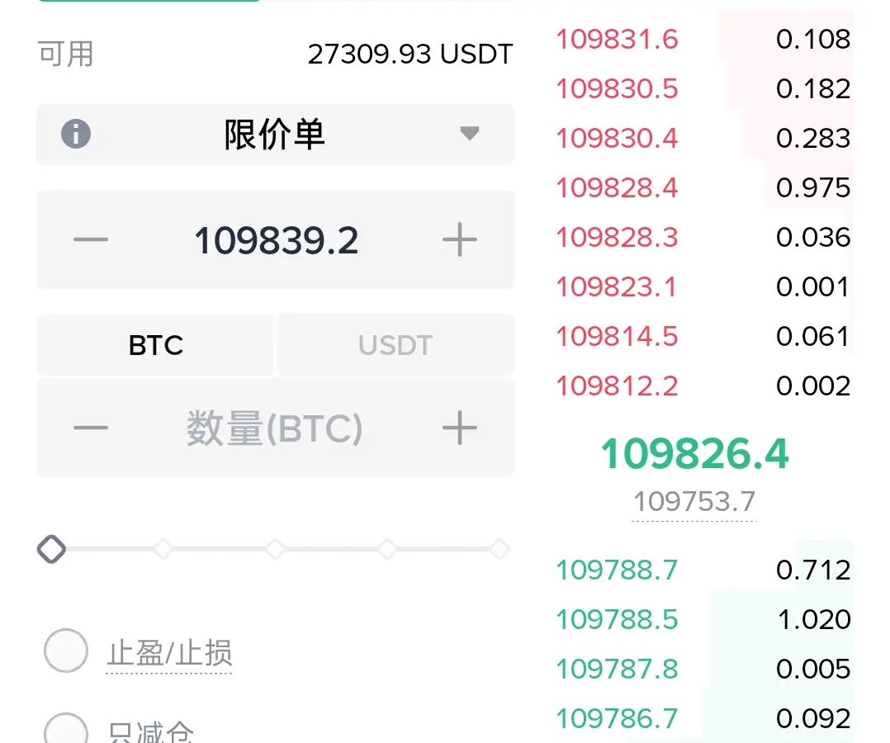Click the slider diamond handle at zero
890x743 pixels.
52,549
